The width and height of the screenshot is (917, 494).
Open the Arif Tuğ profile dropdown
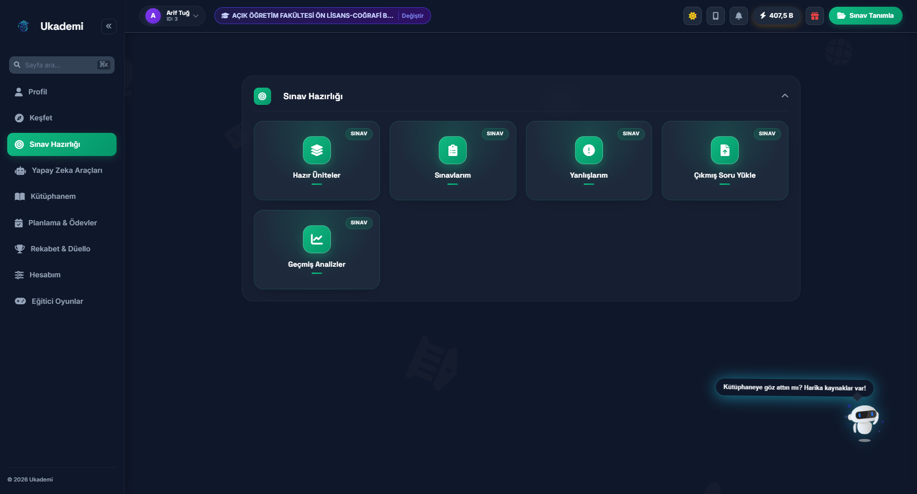click(x=172, y=16)
